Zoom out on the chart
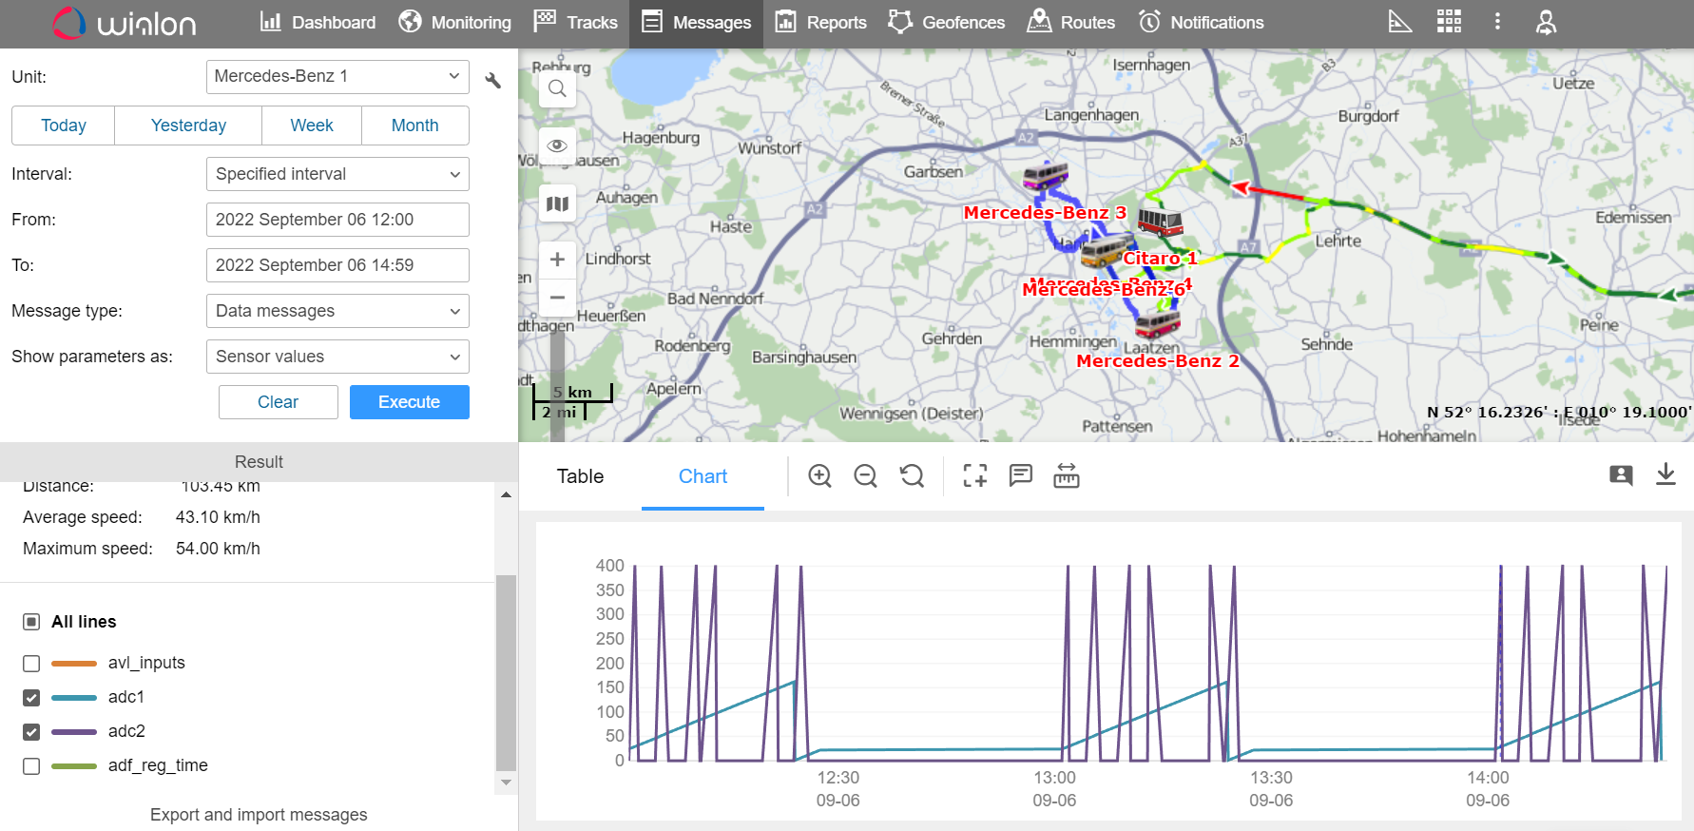 [x=865, y=476]
